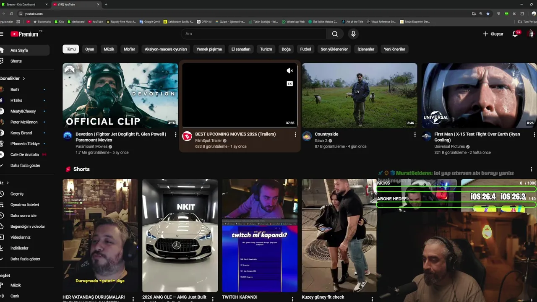Open a new browser tab

(106, 5)
